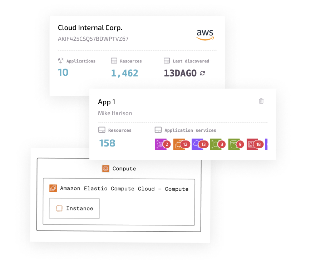
Task: Click the App 1 card title
Action: (107, 102)
